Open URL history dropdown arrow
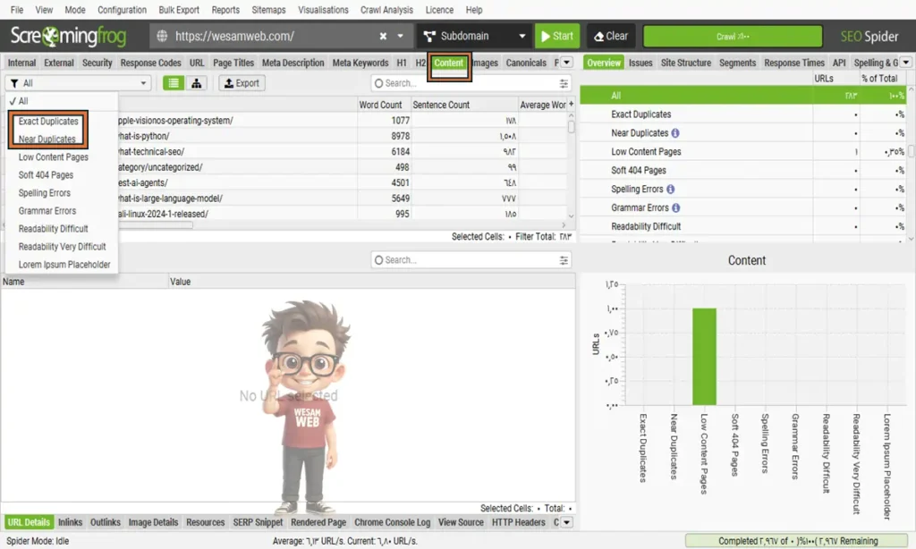 pos(400,37)
